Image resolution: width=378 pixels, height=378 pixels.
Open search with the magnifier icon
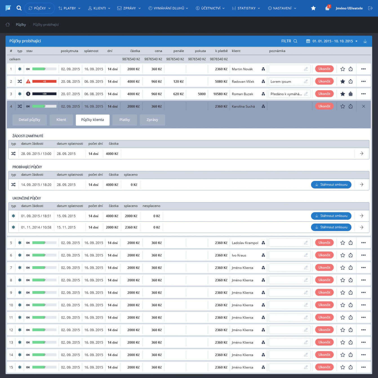[x=19, y=8]
